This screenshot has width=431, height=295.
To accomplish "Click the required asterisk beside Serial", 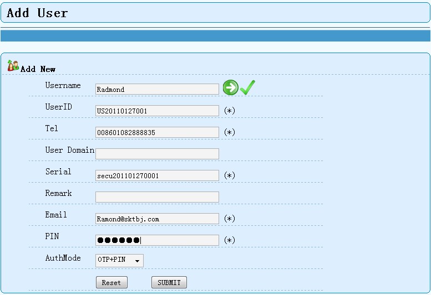I will coord(230,175).
